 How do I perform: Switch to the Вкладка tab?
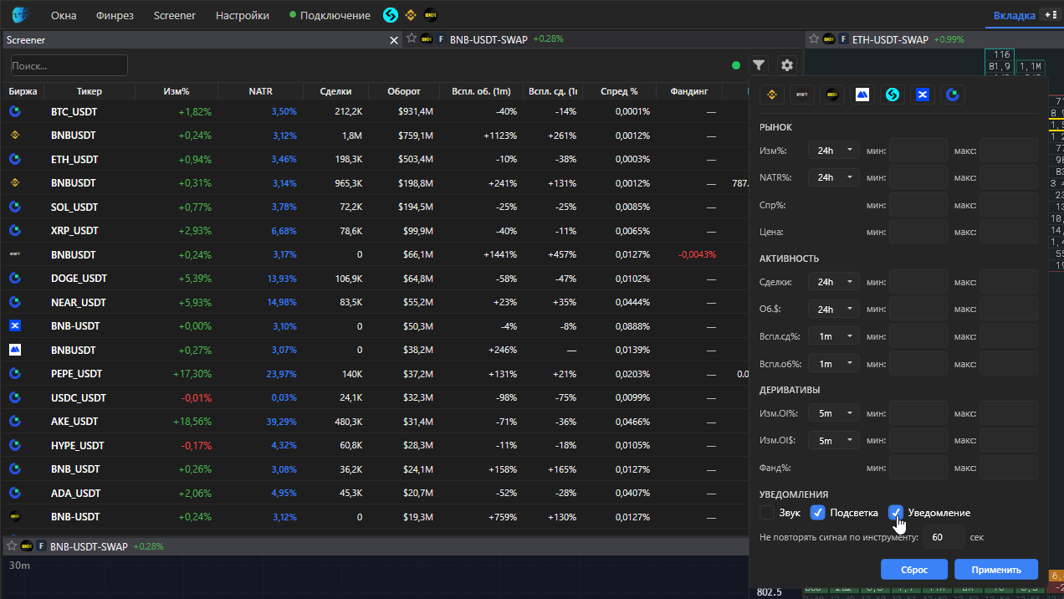pos(1014,15)
